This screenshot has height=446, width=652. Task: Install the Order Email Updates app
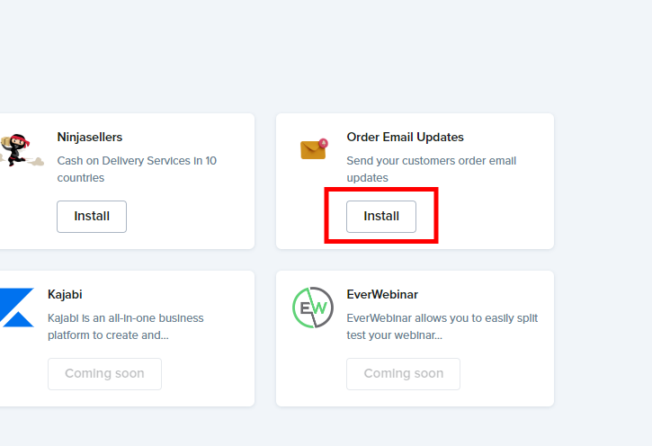(x=381, y=217)
